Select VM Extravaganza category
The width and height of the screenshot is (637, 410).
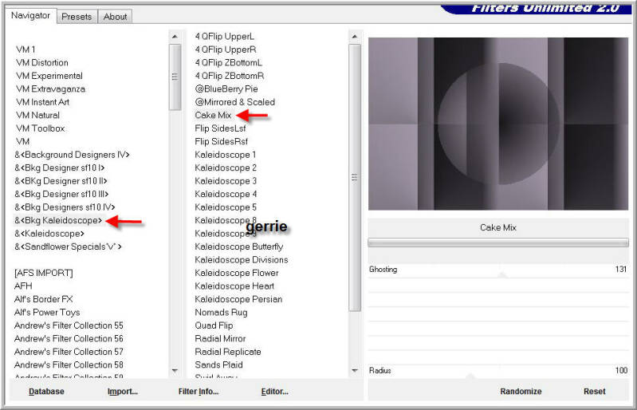[50, 89]
